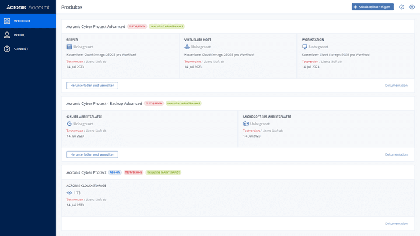Screen dimensions: 420x236
Task: Click the Add-on badge beside Acronis Cyber Protect
Action: click(x=115, y=172)
